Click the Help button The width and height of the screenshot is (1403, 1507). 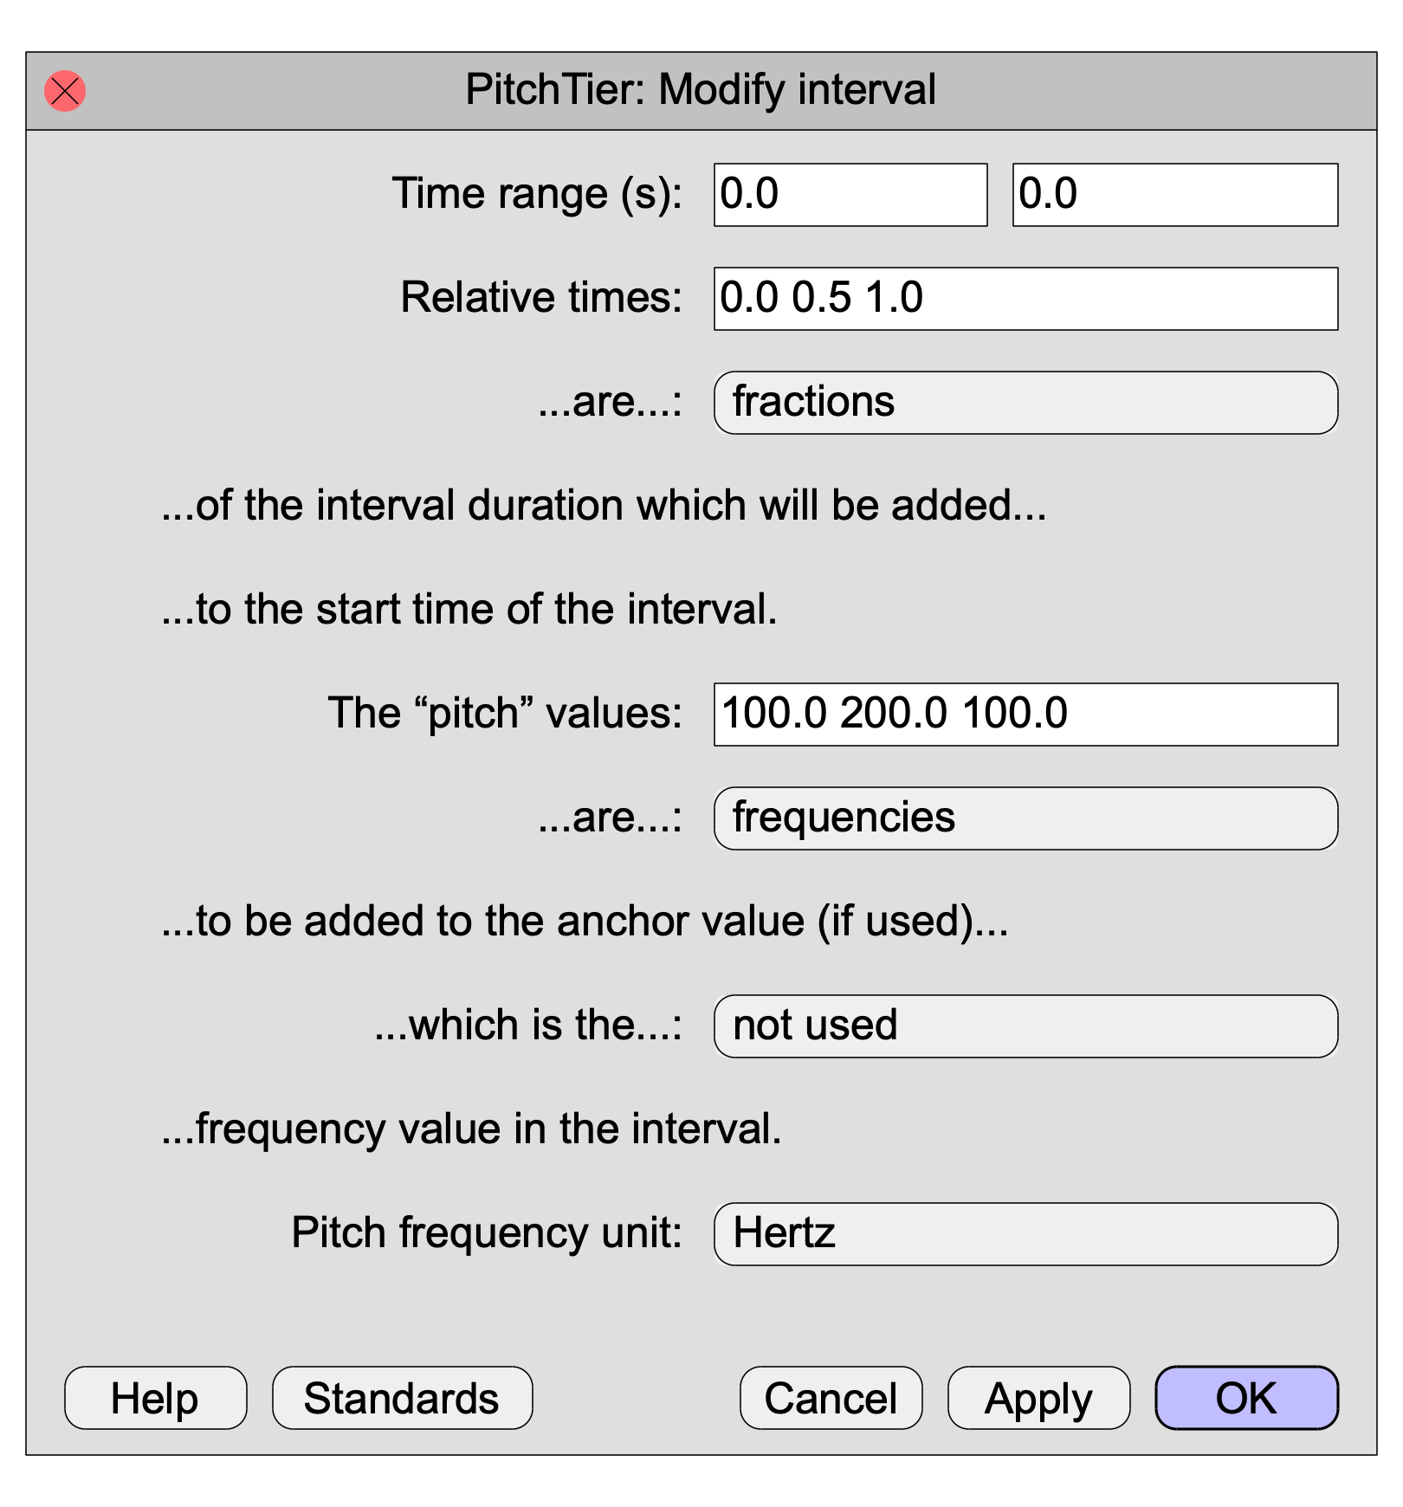[x=156, y=1398]
